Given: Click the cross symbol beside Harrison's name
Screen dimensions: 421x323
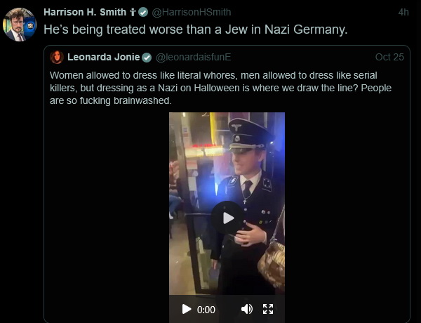Looking at the screenshot, I should point(133,12).
